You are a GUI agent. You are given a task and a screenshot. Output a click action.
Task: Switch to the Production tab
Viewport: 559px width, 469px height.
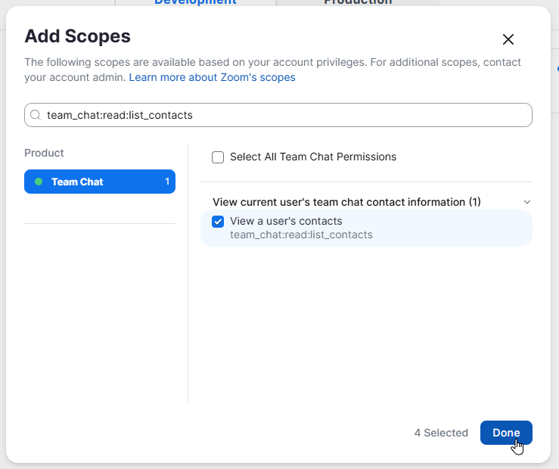pyautogui.click(x=358, y=2)
